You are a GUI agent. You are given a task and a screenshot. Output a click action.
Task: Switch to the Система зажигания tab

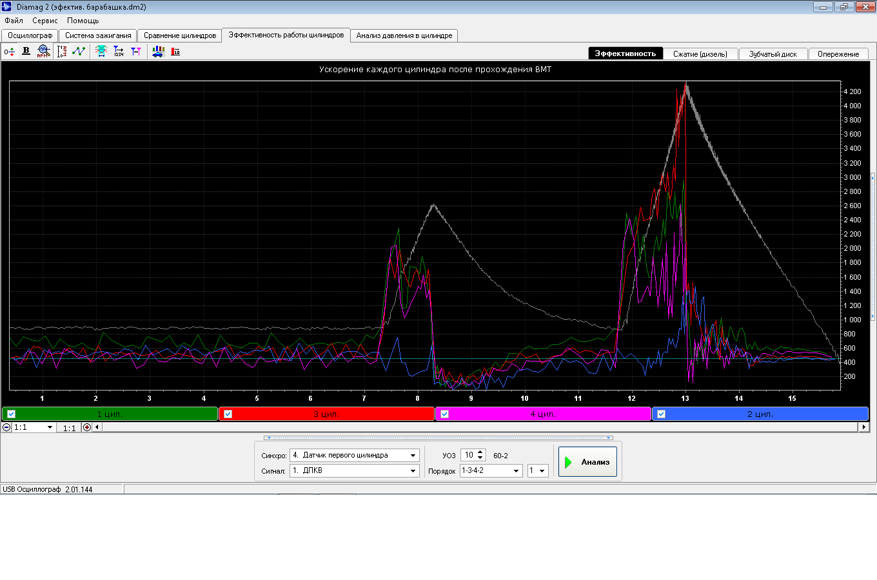click(98, 35)
